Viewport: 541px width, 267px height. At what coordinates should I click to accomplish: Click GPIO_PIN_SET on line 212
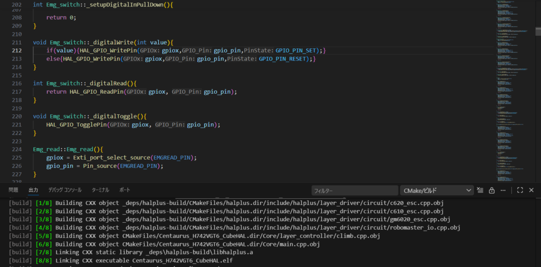(296, 51)
